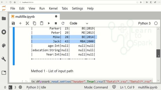
Task: Click the highlighted Jack output row
Action: [63, 41]
